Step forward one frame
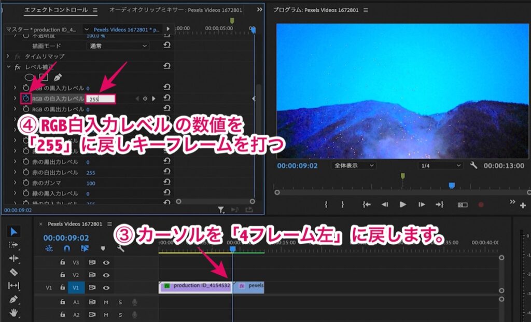 [421, 204]
